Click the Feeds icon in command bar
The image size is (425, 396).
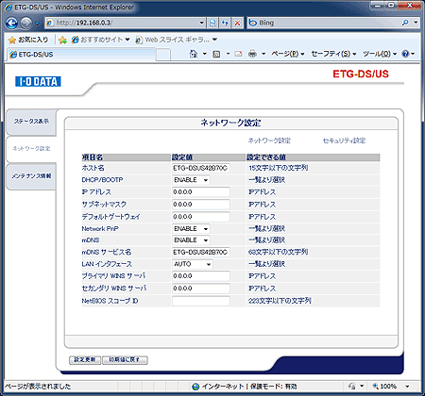point(216,54)
